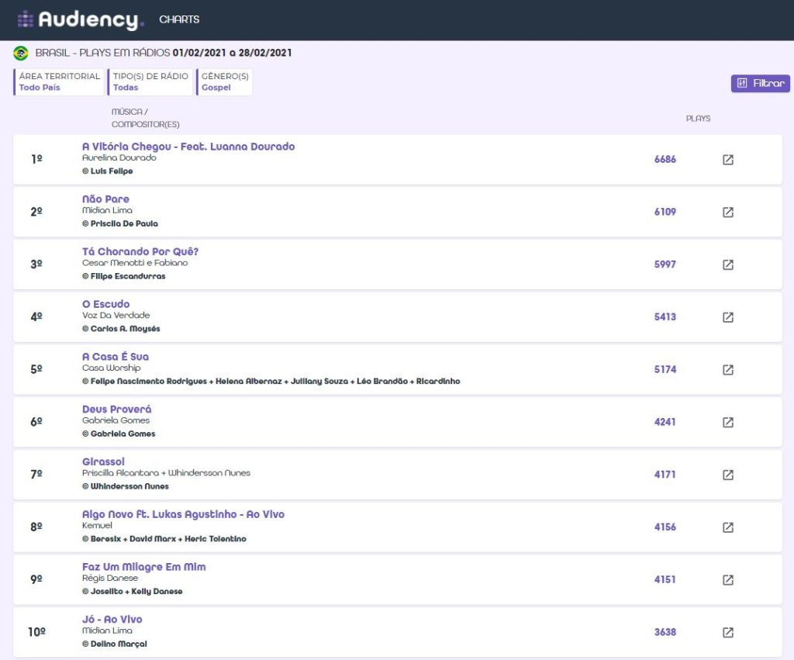The width and height of the screenshot is (794, 660).
Task: Open the CHARTS menu item
Action: click(x=179, y=19)
